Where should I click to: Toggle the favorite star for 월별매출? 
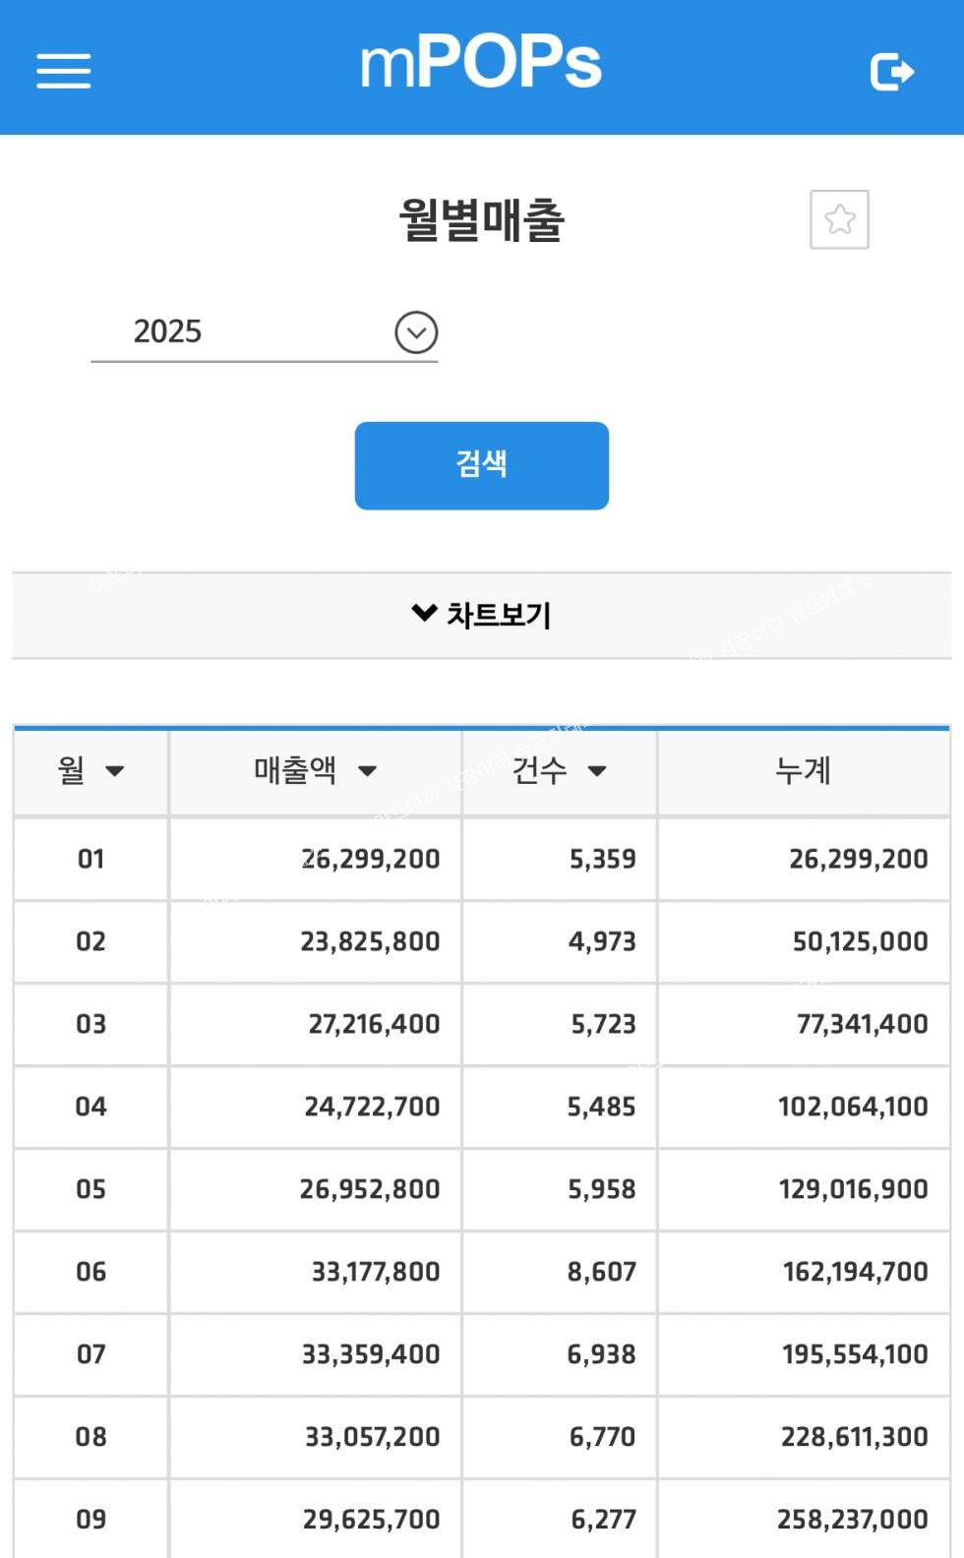(839, 219)
